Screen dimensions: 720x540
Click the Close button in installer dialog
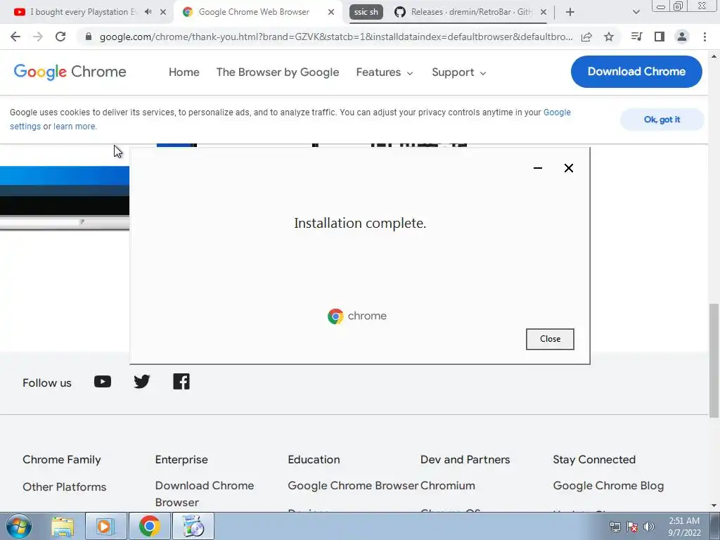550,339
